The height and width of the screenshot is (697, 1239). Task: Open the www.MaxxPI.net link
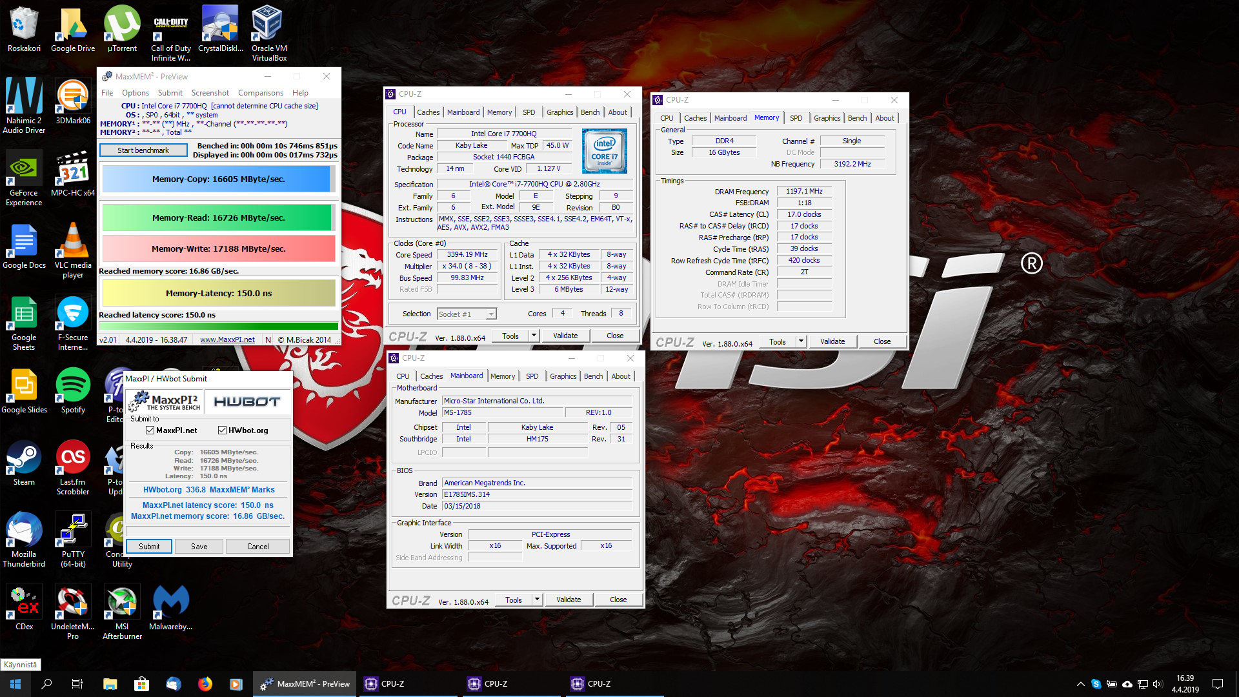[227, 340]
